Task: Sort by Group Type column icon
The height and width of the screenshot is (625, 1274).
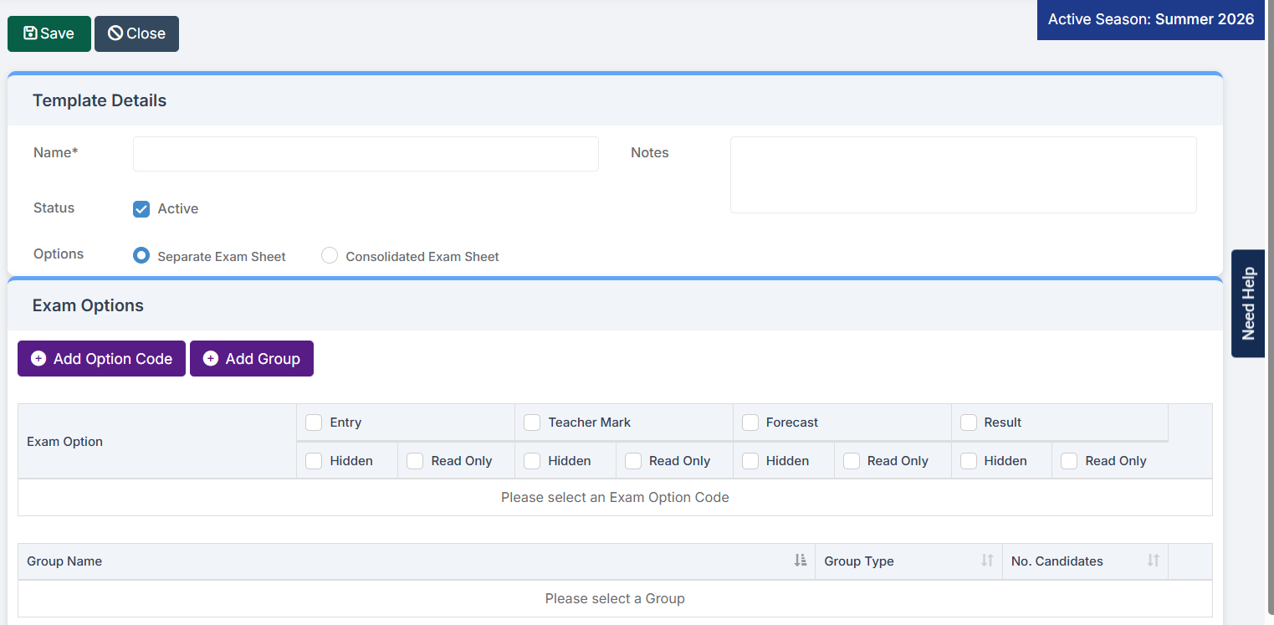Action: pos(987,561)
